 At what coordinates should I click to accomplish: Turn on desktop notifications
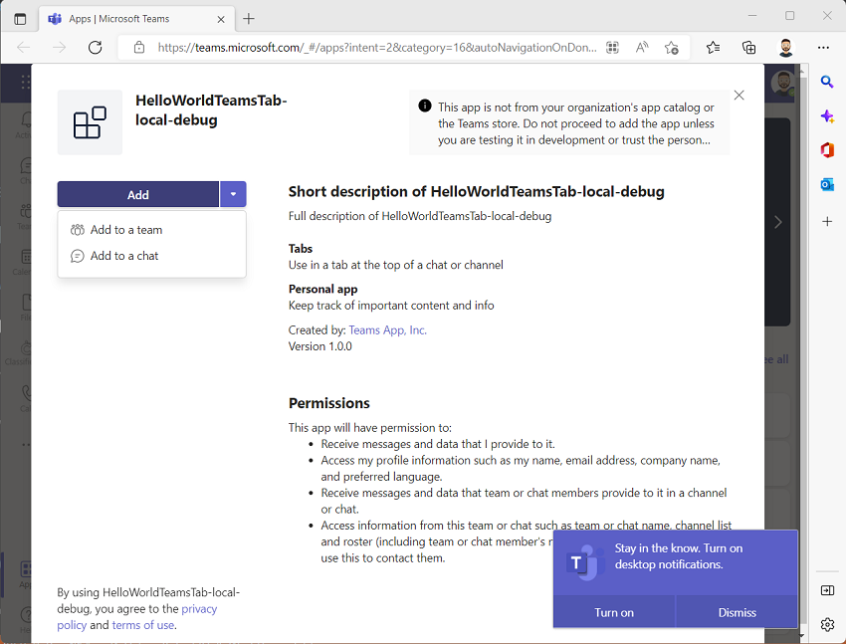(x=613, y=612)
